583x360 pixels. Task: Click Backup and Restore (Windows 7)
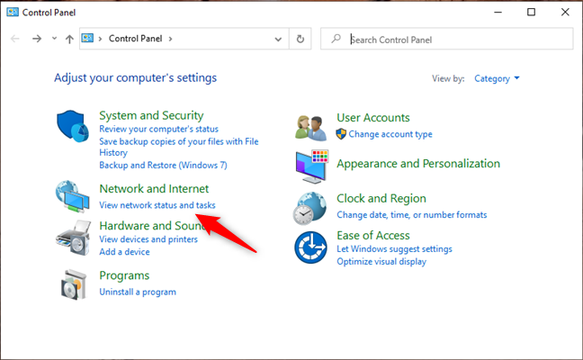pos(163,166)
